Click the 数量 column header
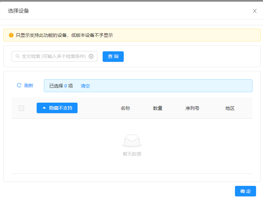 click(158, 108)
